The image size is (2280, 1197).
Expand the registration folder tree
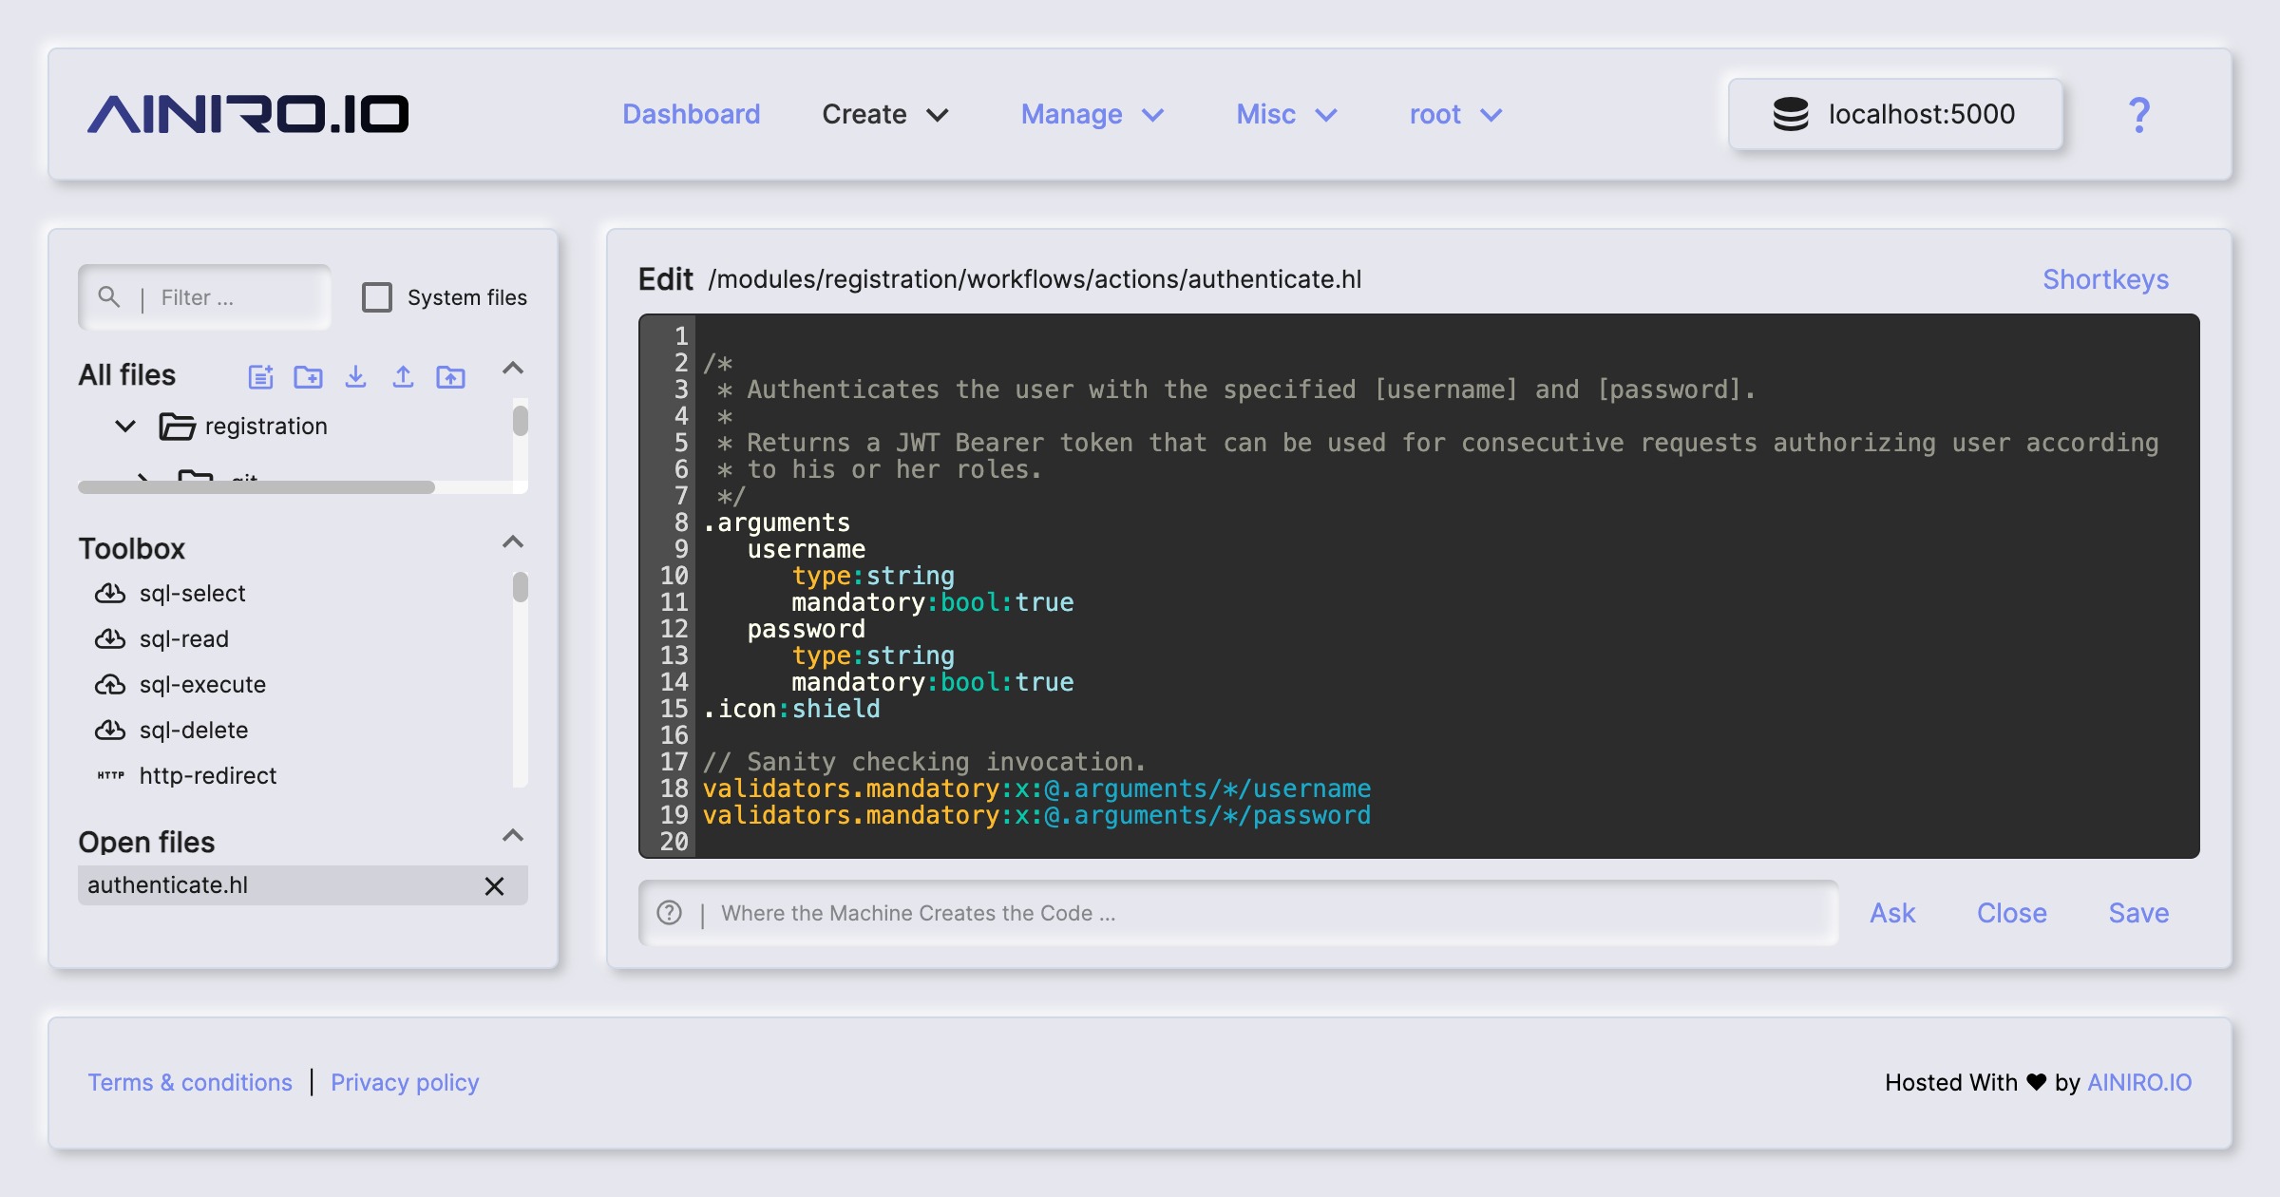pos(125,424)
